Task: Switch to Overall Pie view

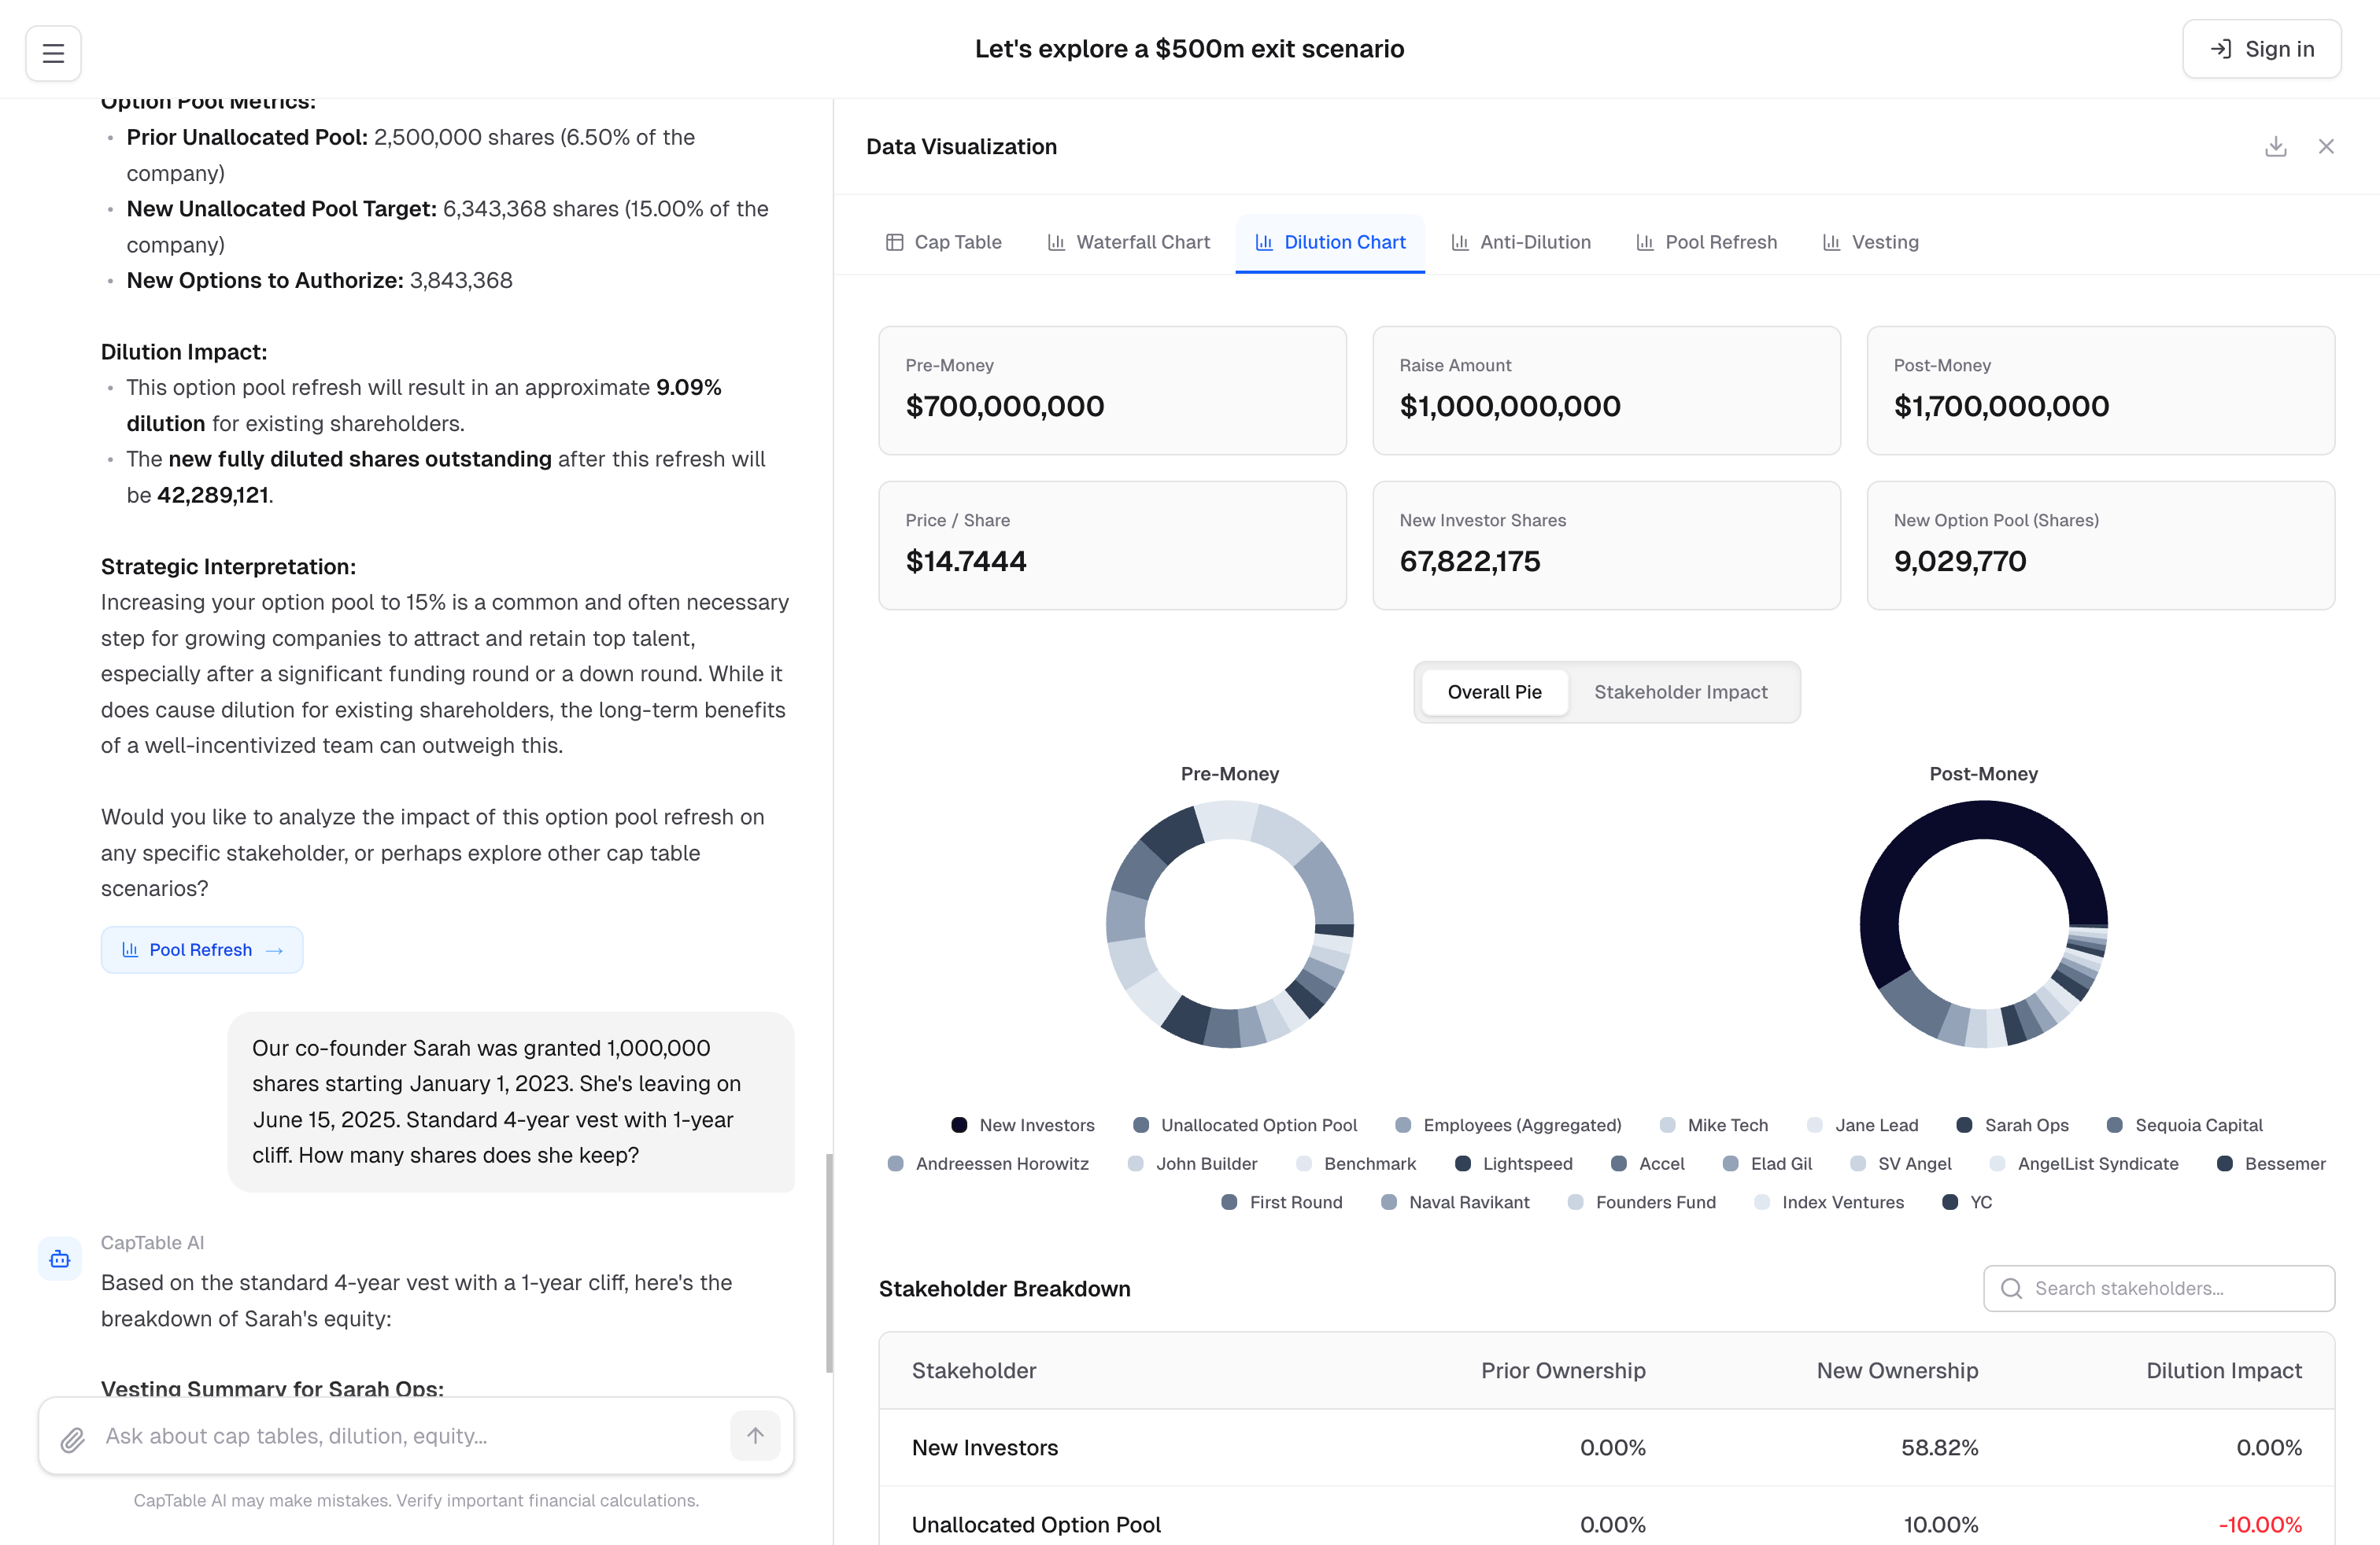Action: pos(1494,691)
